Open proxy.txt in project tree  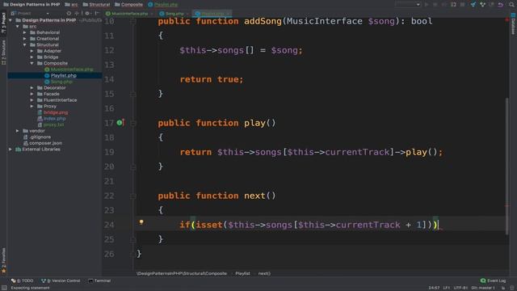51,124
